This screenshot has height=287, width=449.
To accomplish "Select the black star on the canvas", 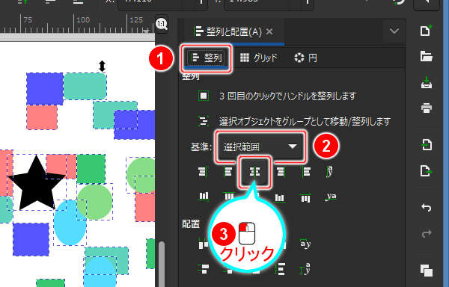I will click(x=37, y=182).
